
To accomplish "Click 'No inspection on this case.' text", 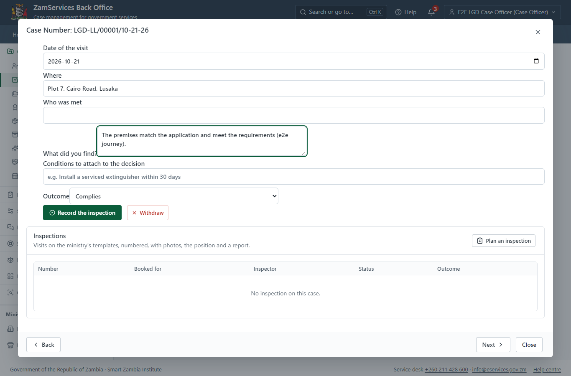I will [285, 293].
